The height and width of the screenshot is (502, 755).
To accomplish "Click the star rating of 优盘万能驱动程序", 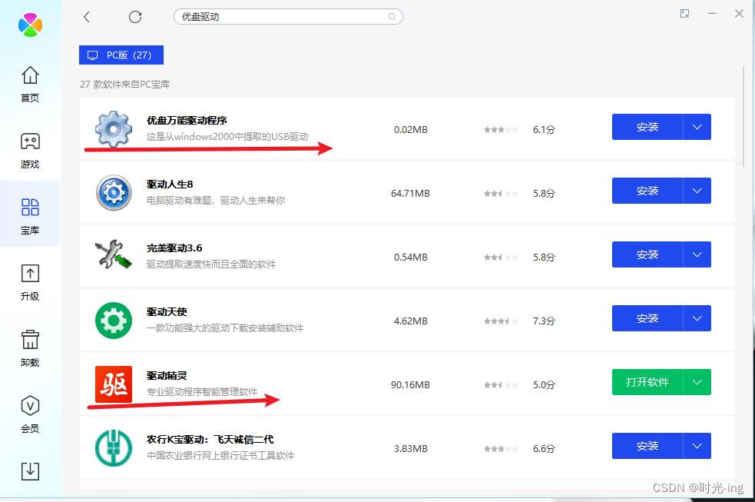I will tap(501, 130).
